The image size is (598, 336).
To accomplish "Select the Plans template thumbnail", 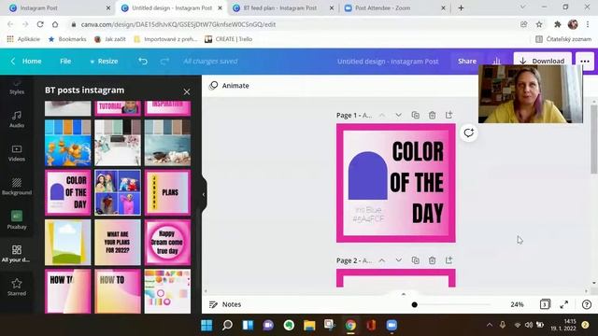I will (167, 192).
